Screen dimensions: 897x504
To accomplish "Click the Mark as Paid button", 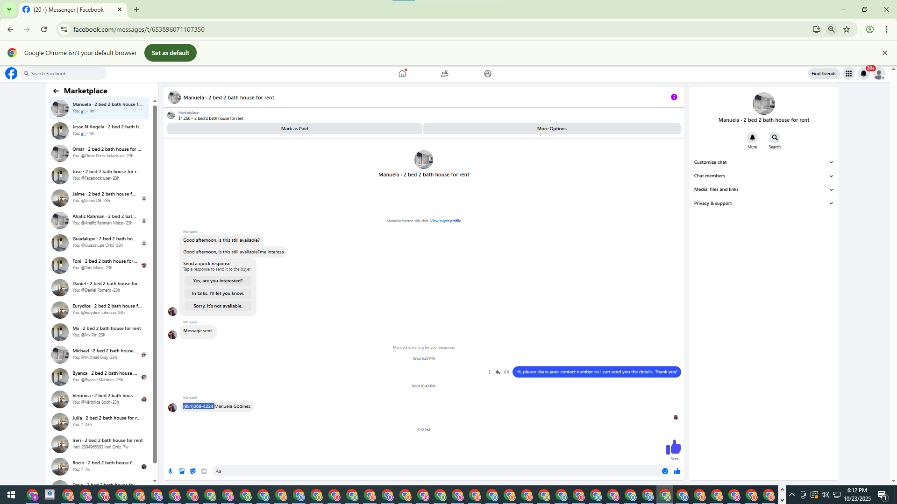I will 294,129.
